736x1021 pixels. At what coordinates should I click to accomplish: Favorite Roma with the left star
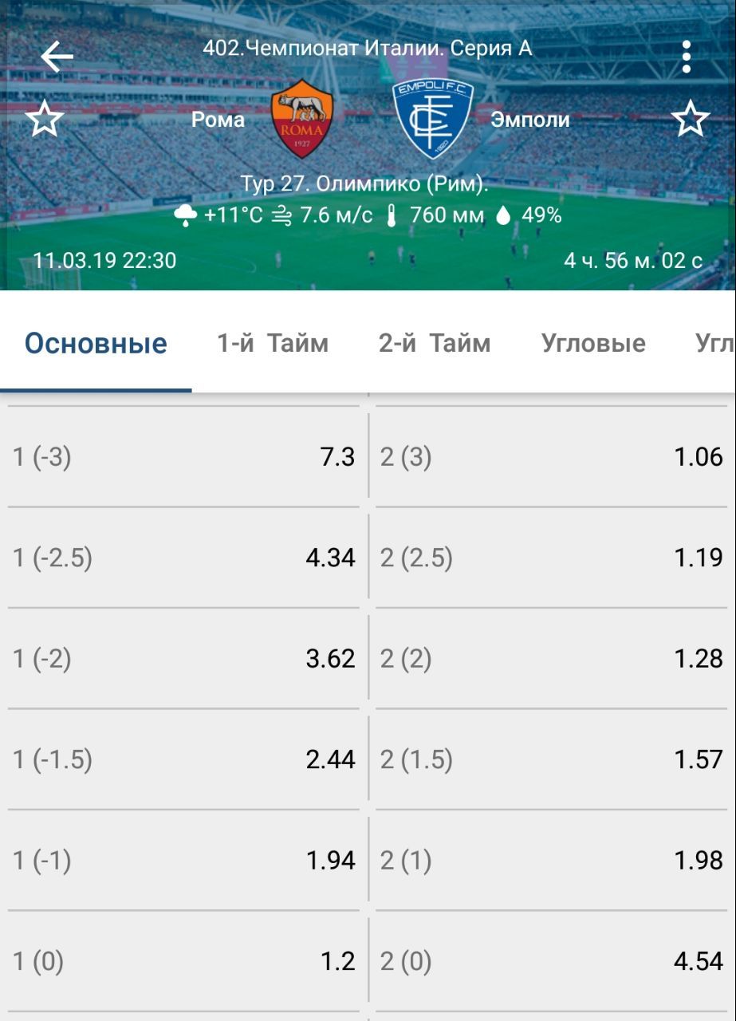(x=45, y=120)
